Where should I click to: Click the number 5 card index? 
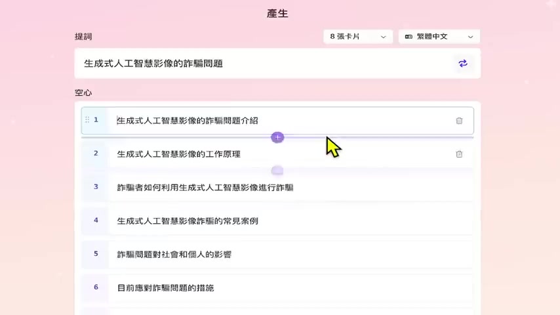click(96, 253)
